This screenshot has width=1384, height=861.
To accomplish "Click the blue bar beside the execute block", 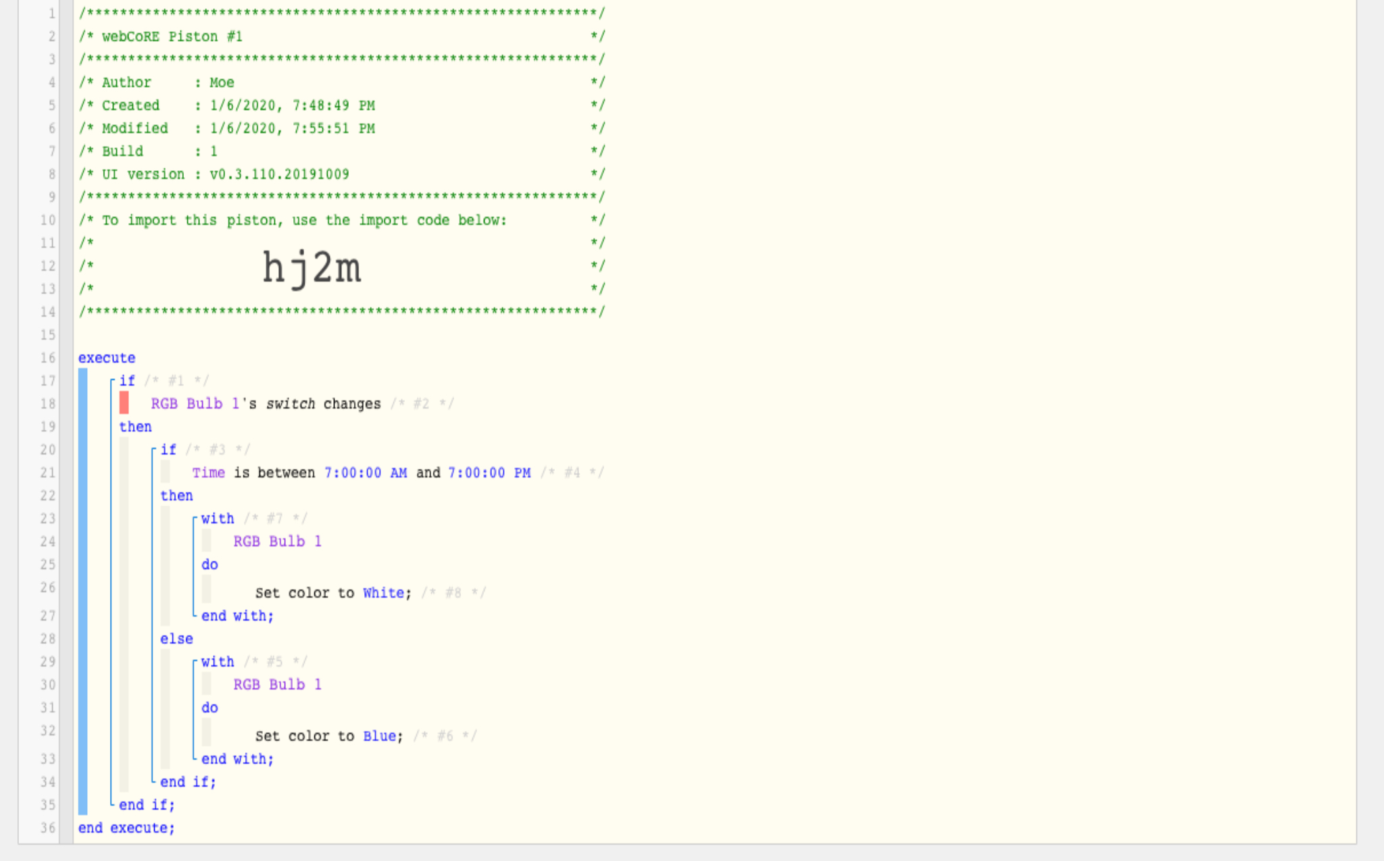I will pyautogui.click(x=82, y=592).
